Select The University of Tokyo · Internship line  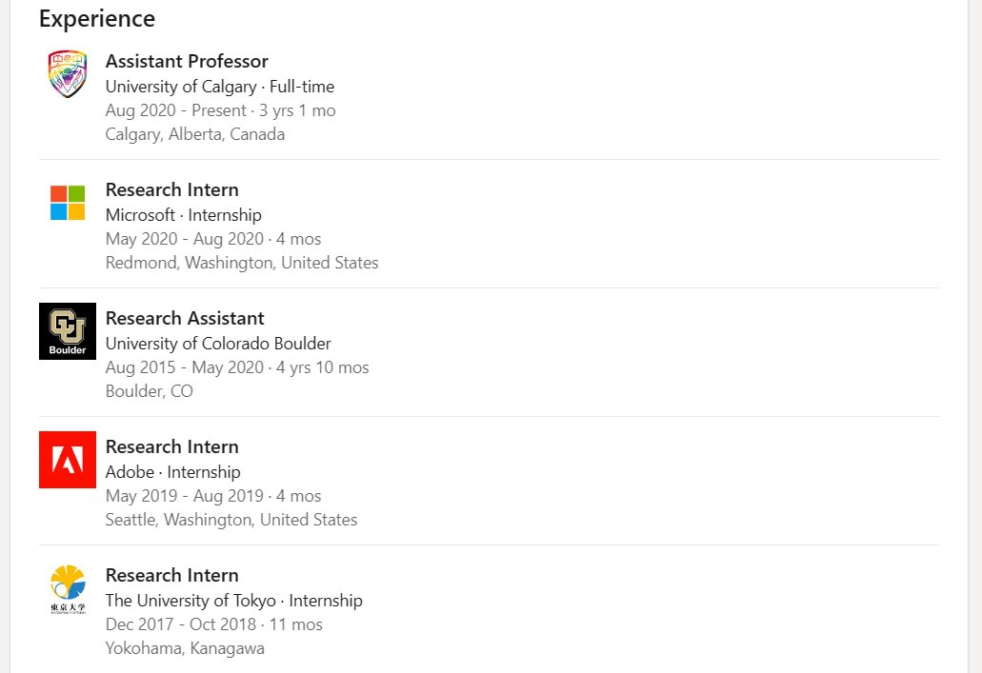click(233, 601)
